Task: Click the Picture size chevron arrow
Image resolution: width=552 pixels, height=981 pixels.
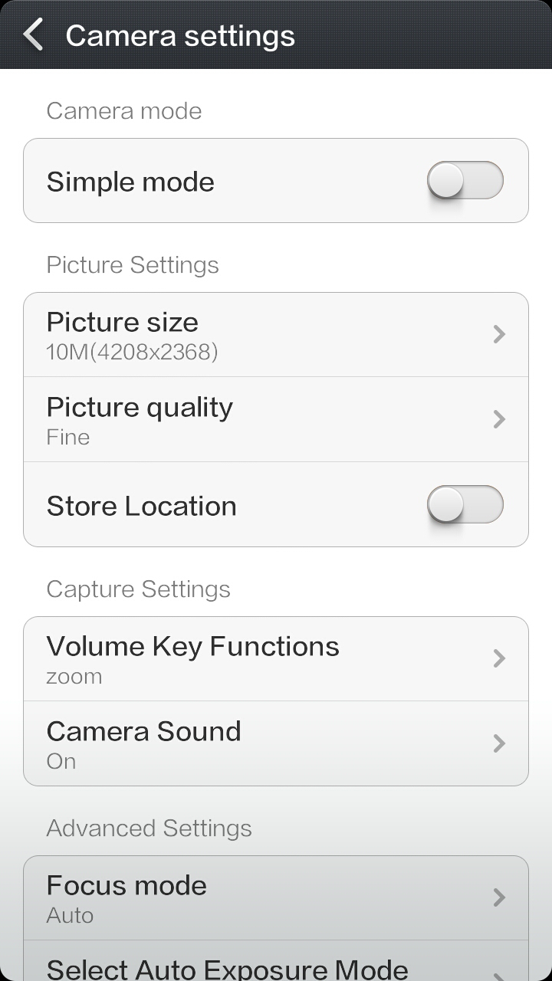Action: (499, 334)
